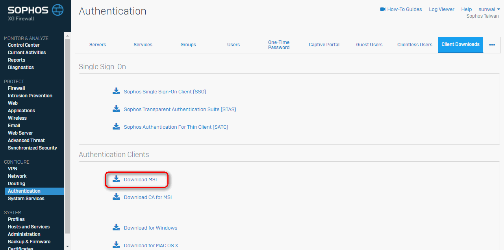Image resolution: width=504 pixels, height=250 pixels.
Task: Open Network under Configure
Action: tap(17, 176)
